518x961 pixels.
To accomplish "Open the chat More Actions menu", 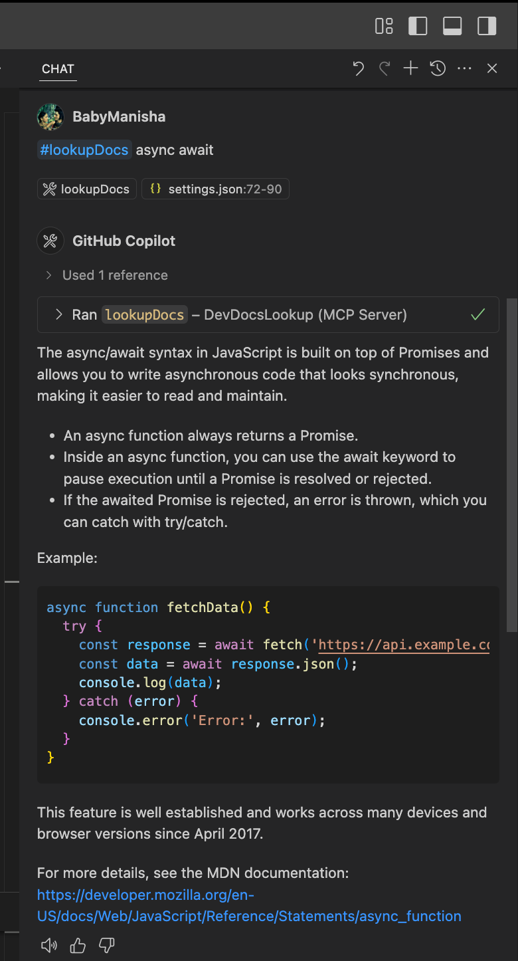I will (x=464, y=68).
